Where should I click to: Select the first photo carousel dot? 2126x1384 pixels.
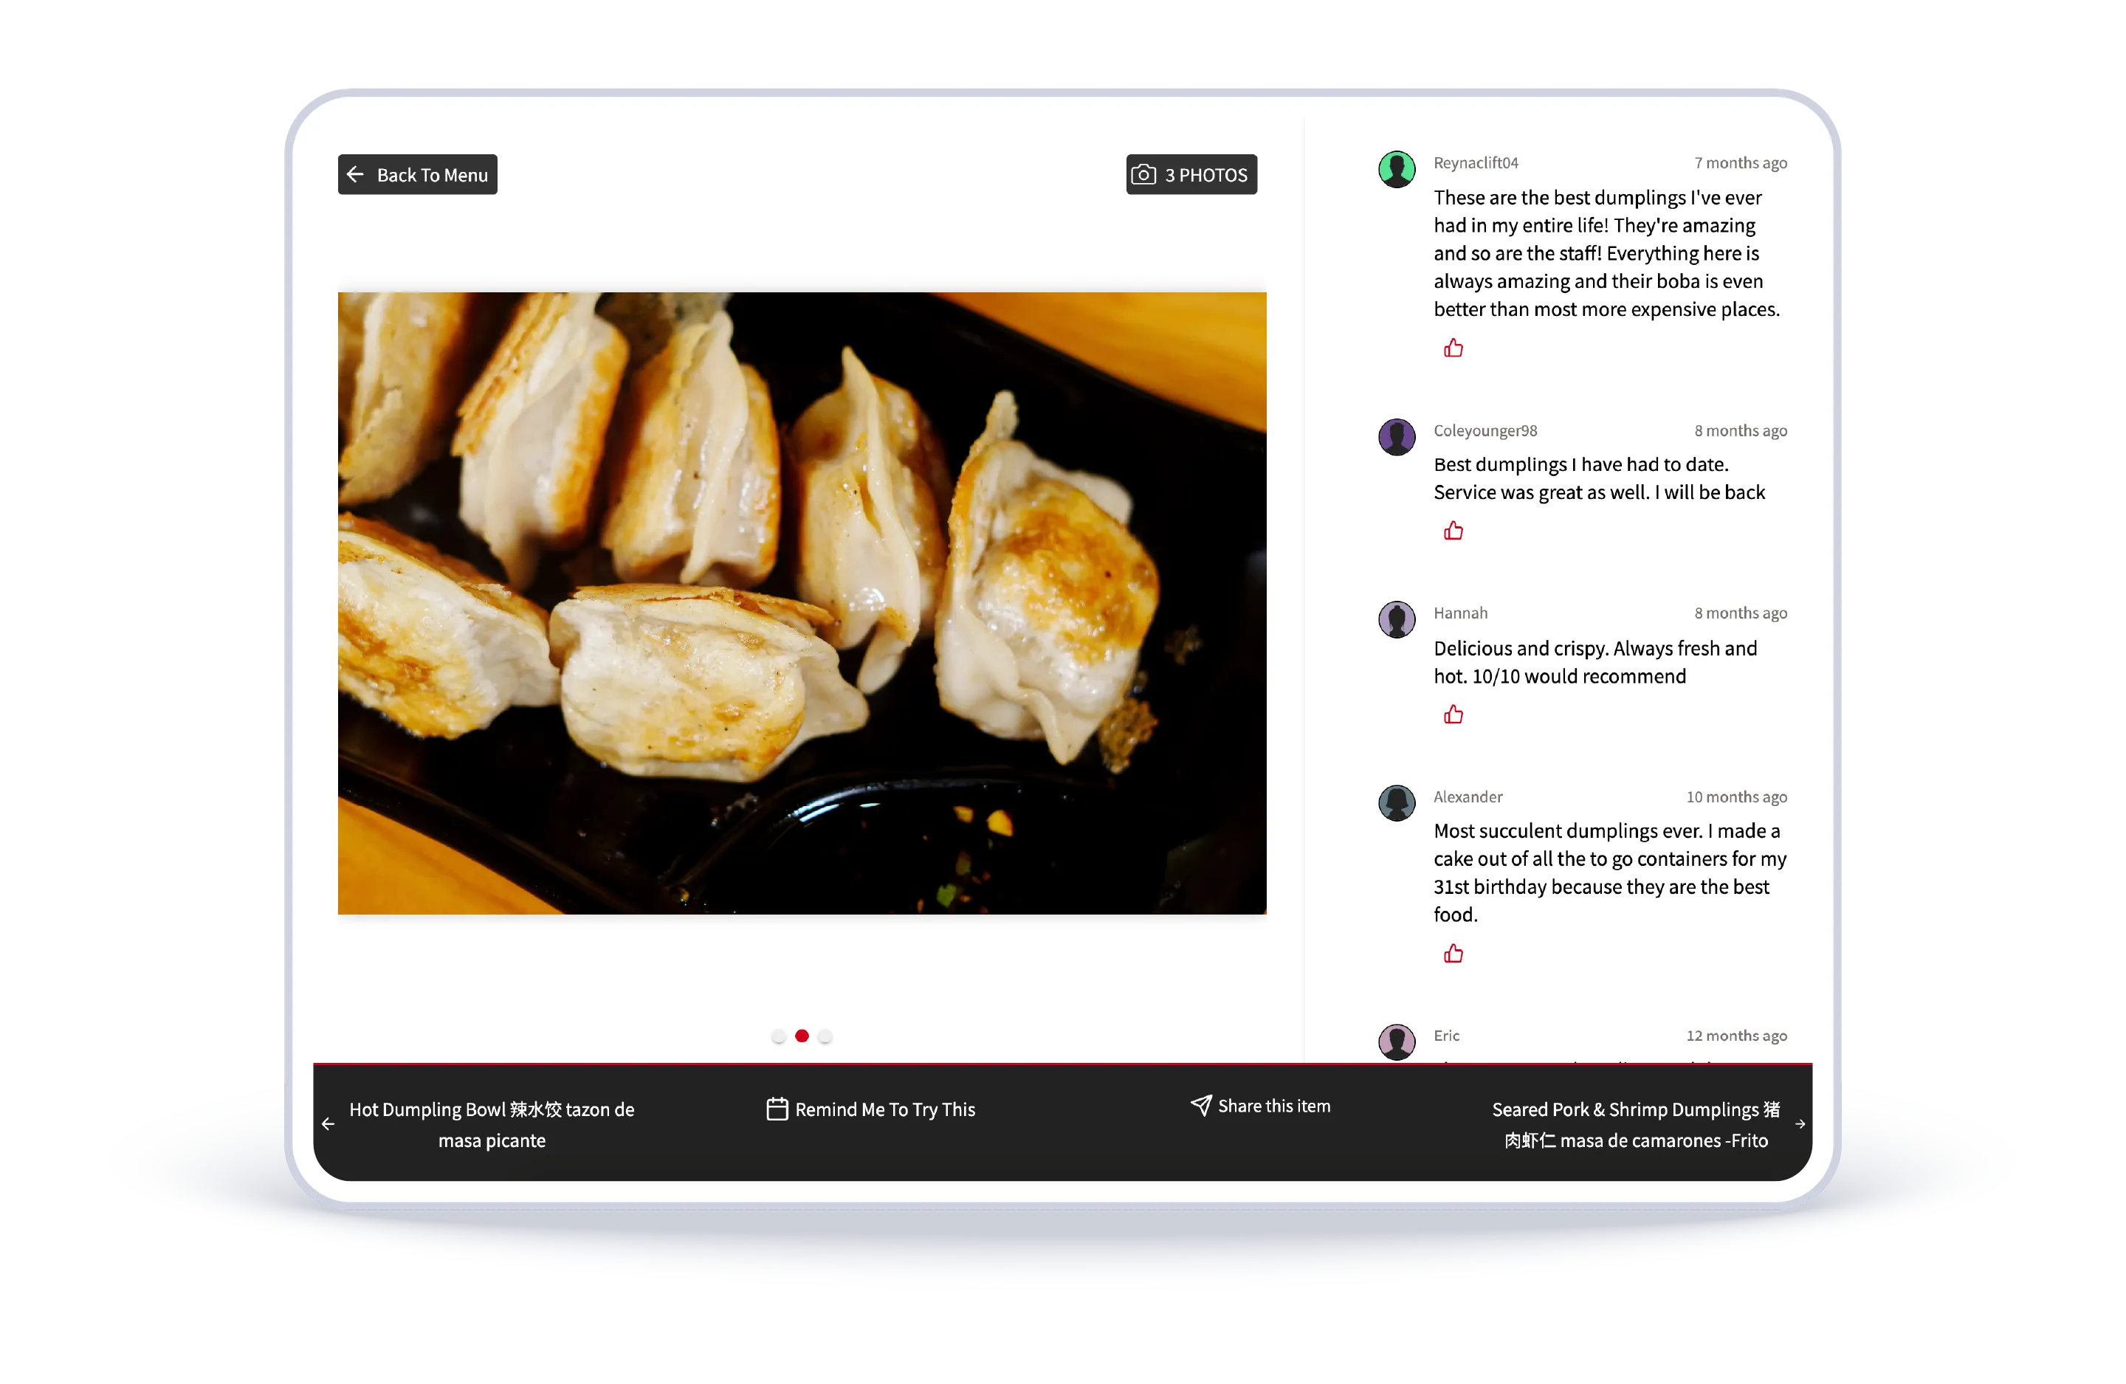coord(778,1036)
